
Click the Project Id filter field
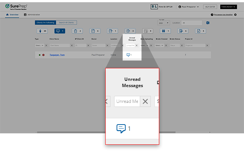click(x=195, y=46)
